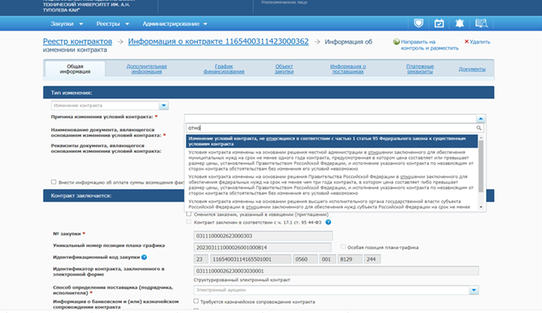Select option about высшего исполнительного органа субъекта

click(332, 204)
